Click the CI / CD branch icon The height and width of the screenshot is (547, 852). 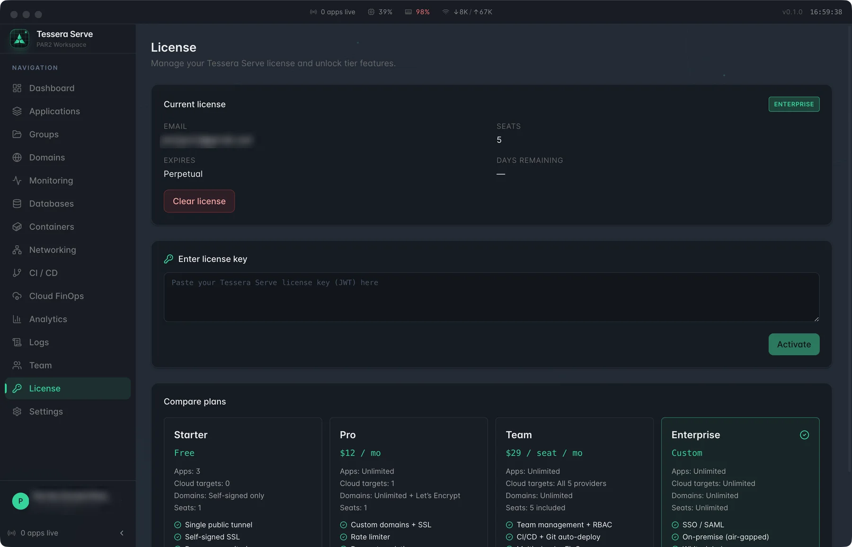pos(17,273)
